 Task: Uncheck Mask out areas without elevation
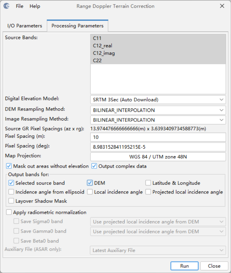[9, 166]
